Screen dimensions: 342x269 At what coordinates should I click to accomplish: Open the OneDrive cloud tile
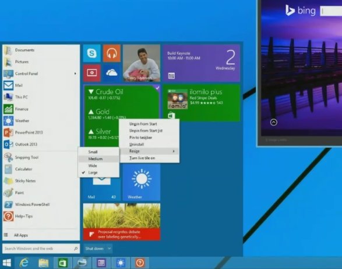click(x=112, y=73)
